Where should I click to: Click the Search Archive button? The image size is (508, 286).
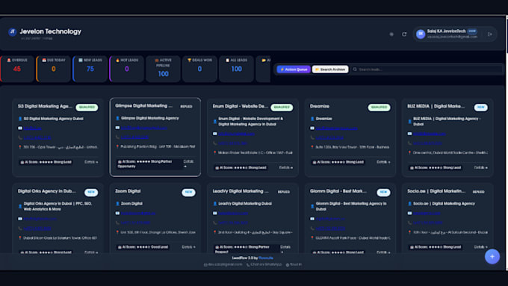click(330, 69)
